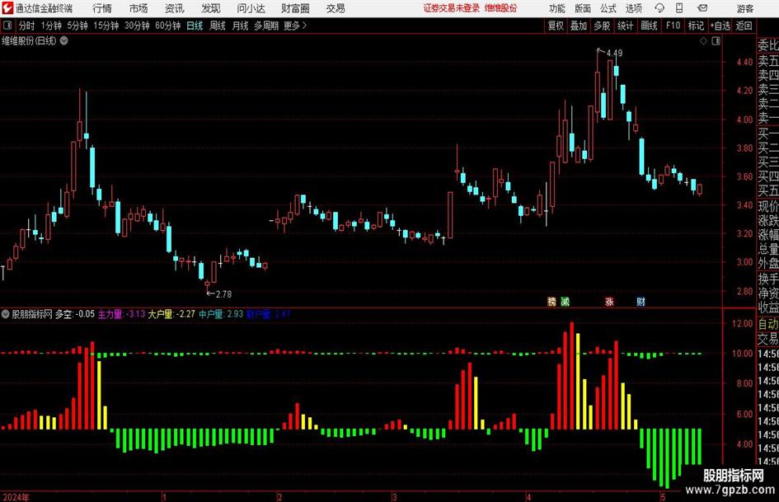The height and width of the screenshot is (502, 779).
Task: Click the 中户量 indicator value label
Action: 221,314
